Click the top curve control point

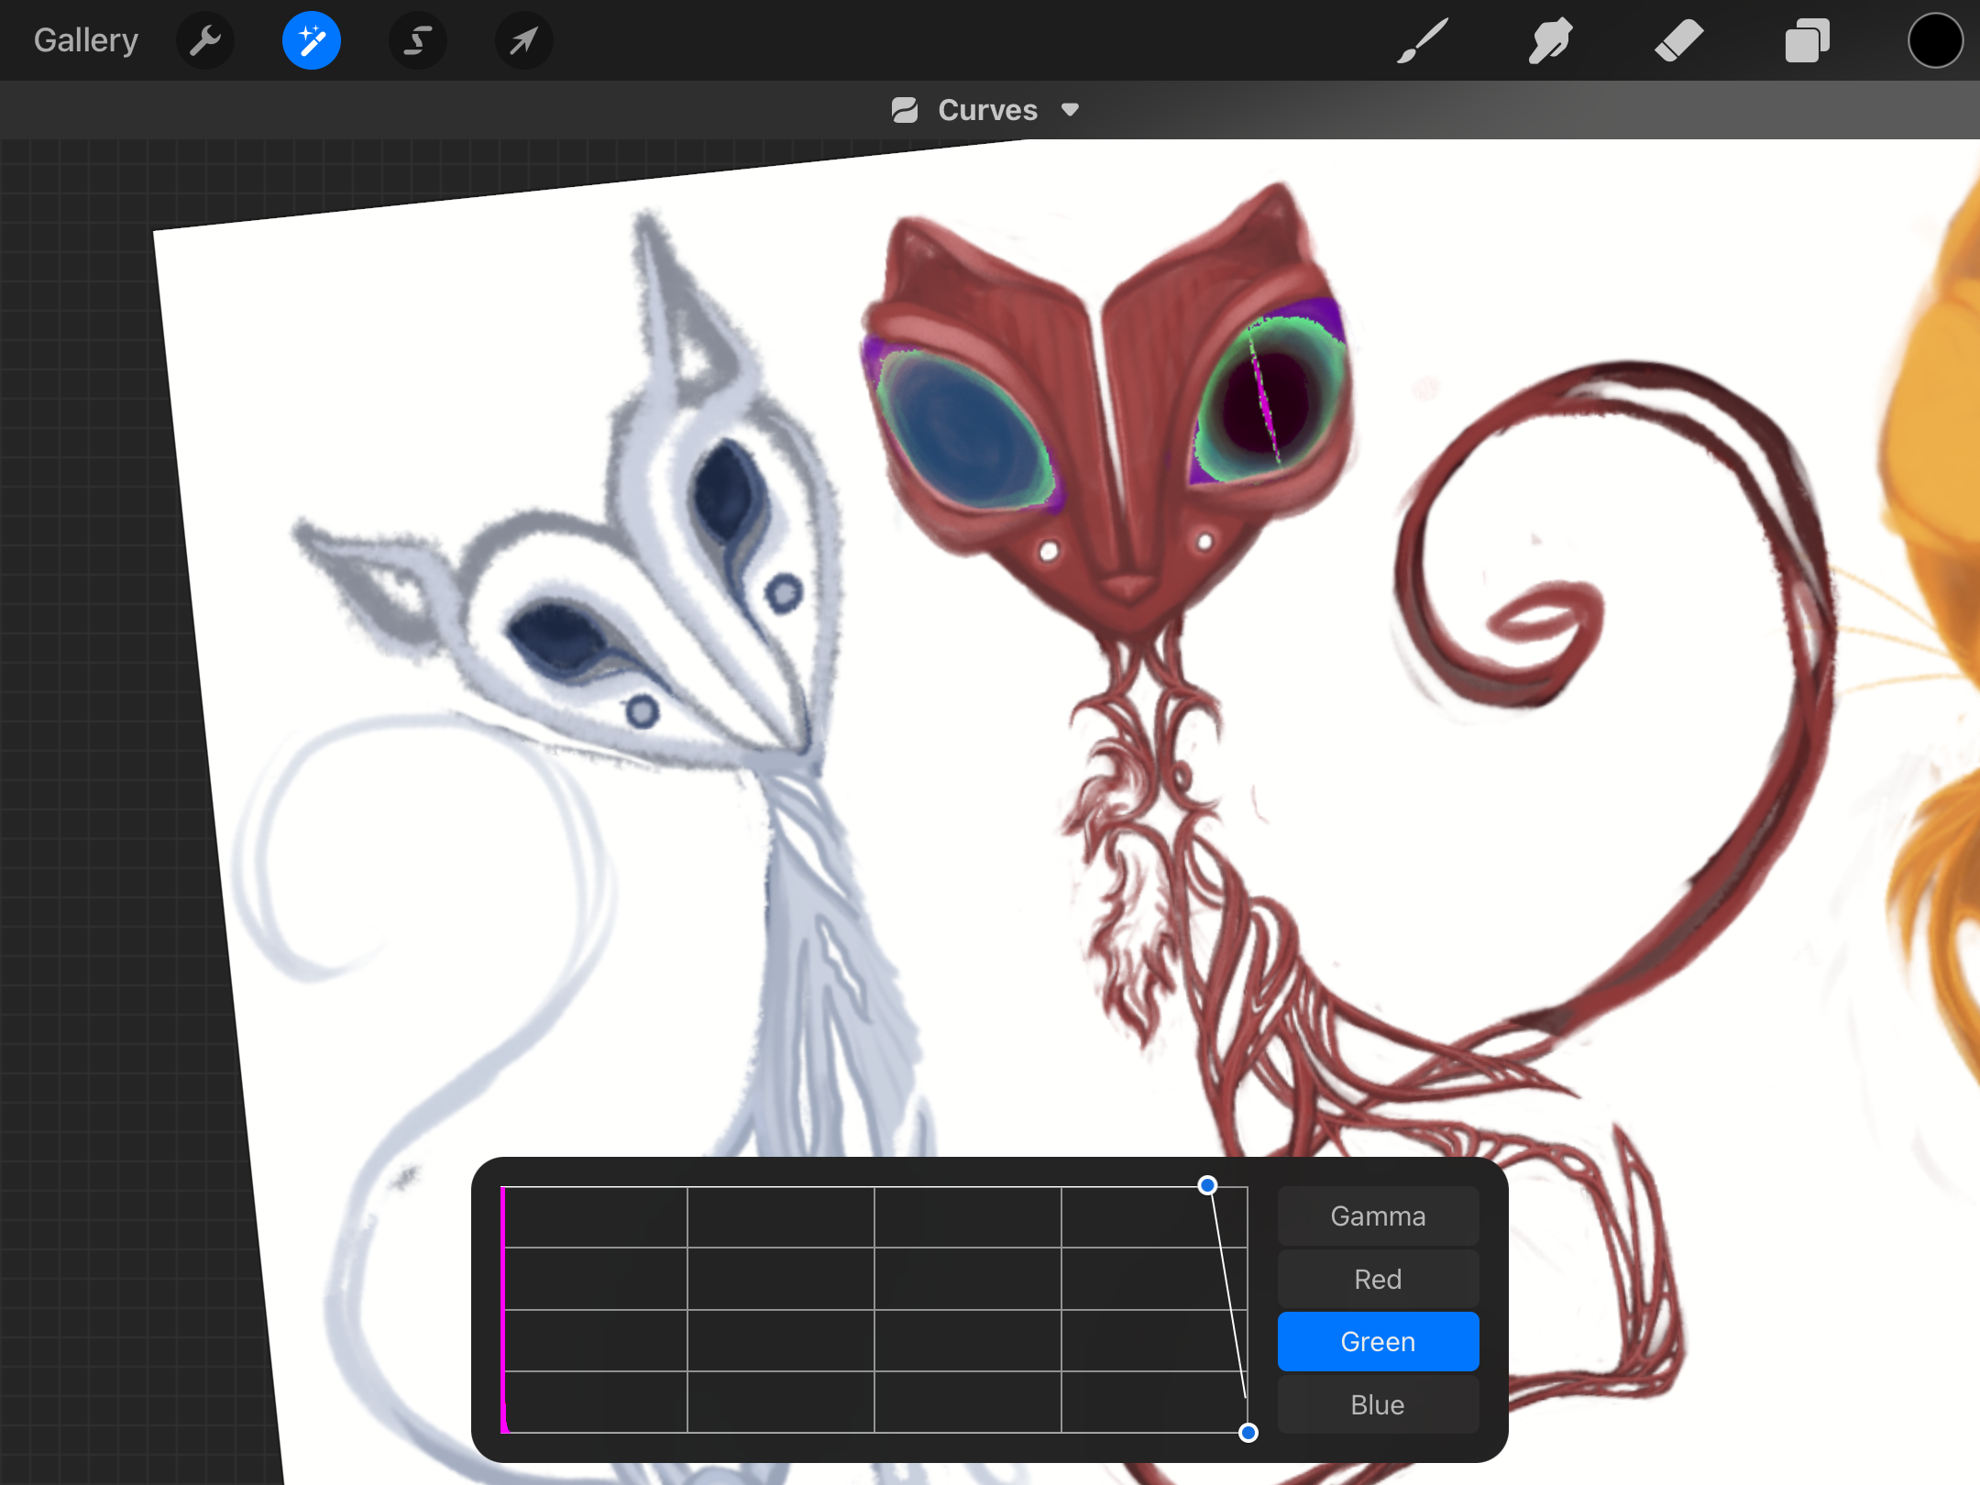click(x=1207, y=1185)
